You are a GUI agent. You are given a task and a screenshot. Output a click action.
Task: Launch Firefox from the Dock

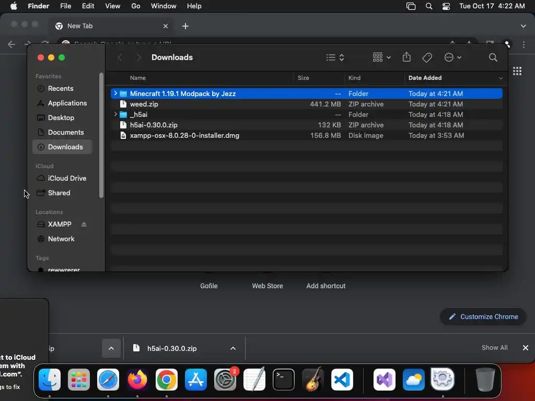tap(137, 379)
